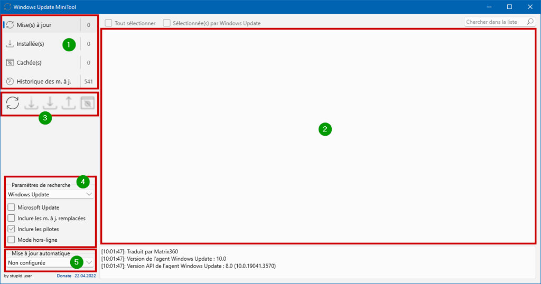Click the hidden icon beside Cachée(s)
541x284 pixels.
coord(10,63)
